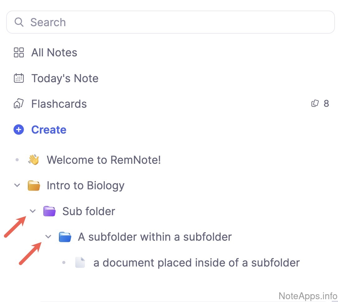The height and width of the screenshot is (302, 338).
Task: Click the magnifying glass search icon
Action: tap(19, 22)
